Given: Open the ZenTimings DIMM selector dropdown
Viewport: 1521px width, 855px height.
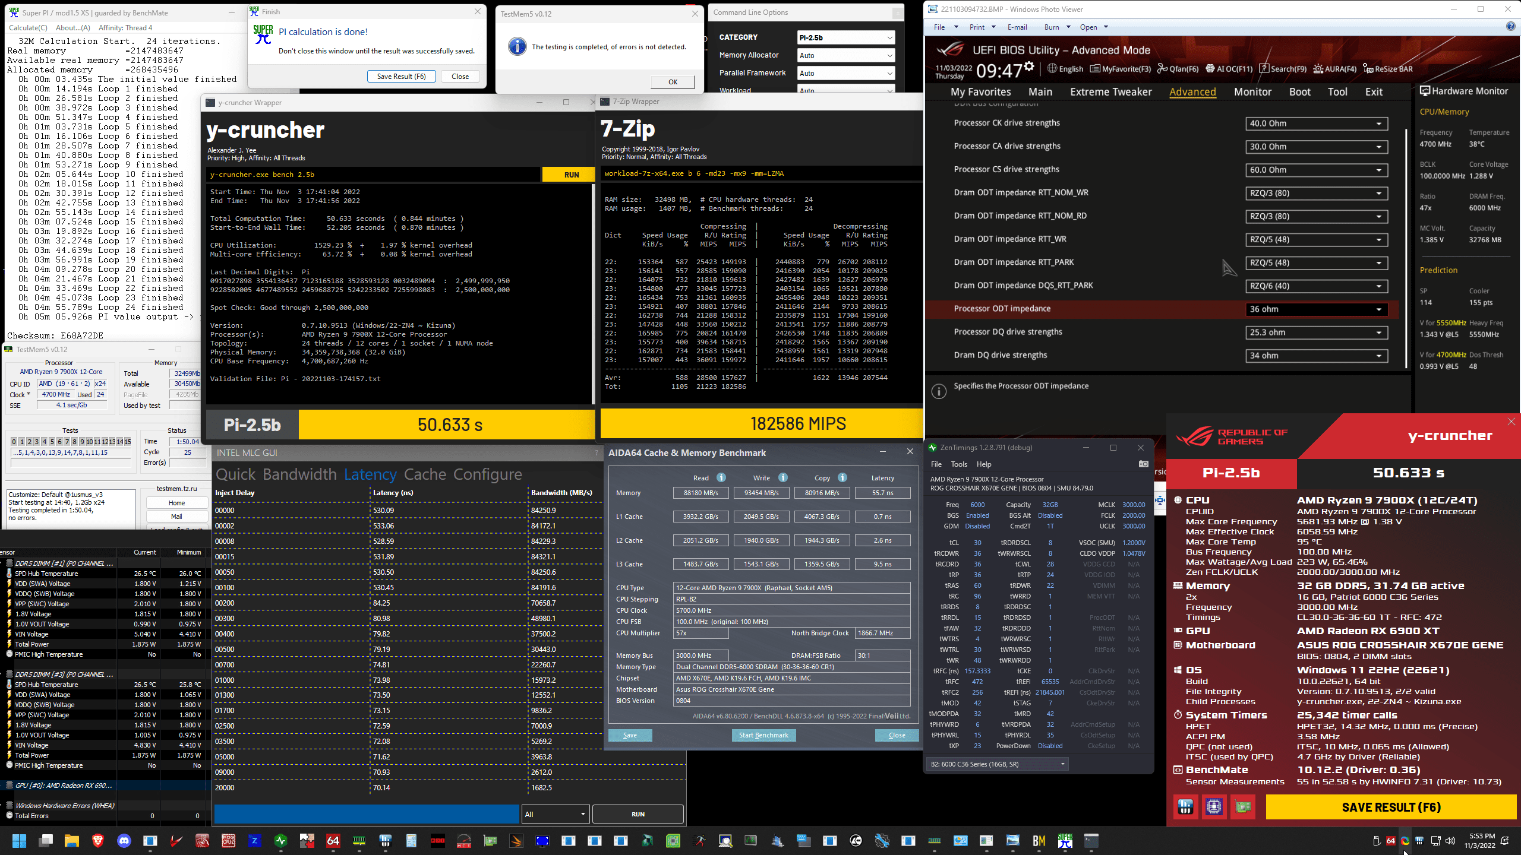Looking at the screenshot, I should tap(997, 764).
